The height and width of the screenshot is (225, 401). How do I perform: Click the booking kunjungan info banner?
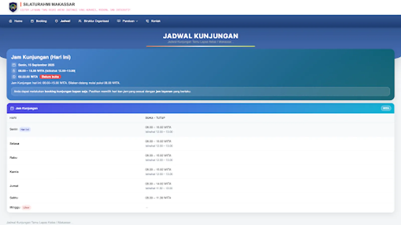[x=200, y=91]
